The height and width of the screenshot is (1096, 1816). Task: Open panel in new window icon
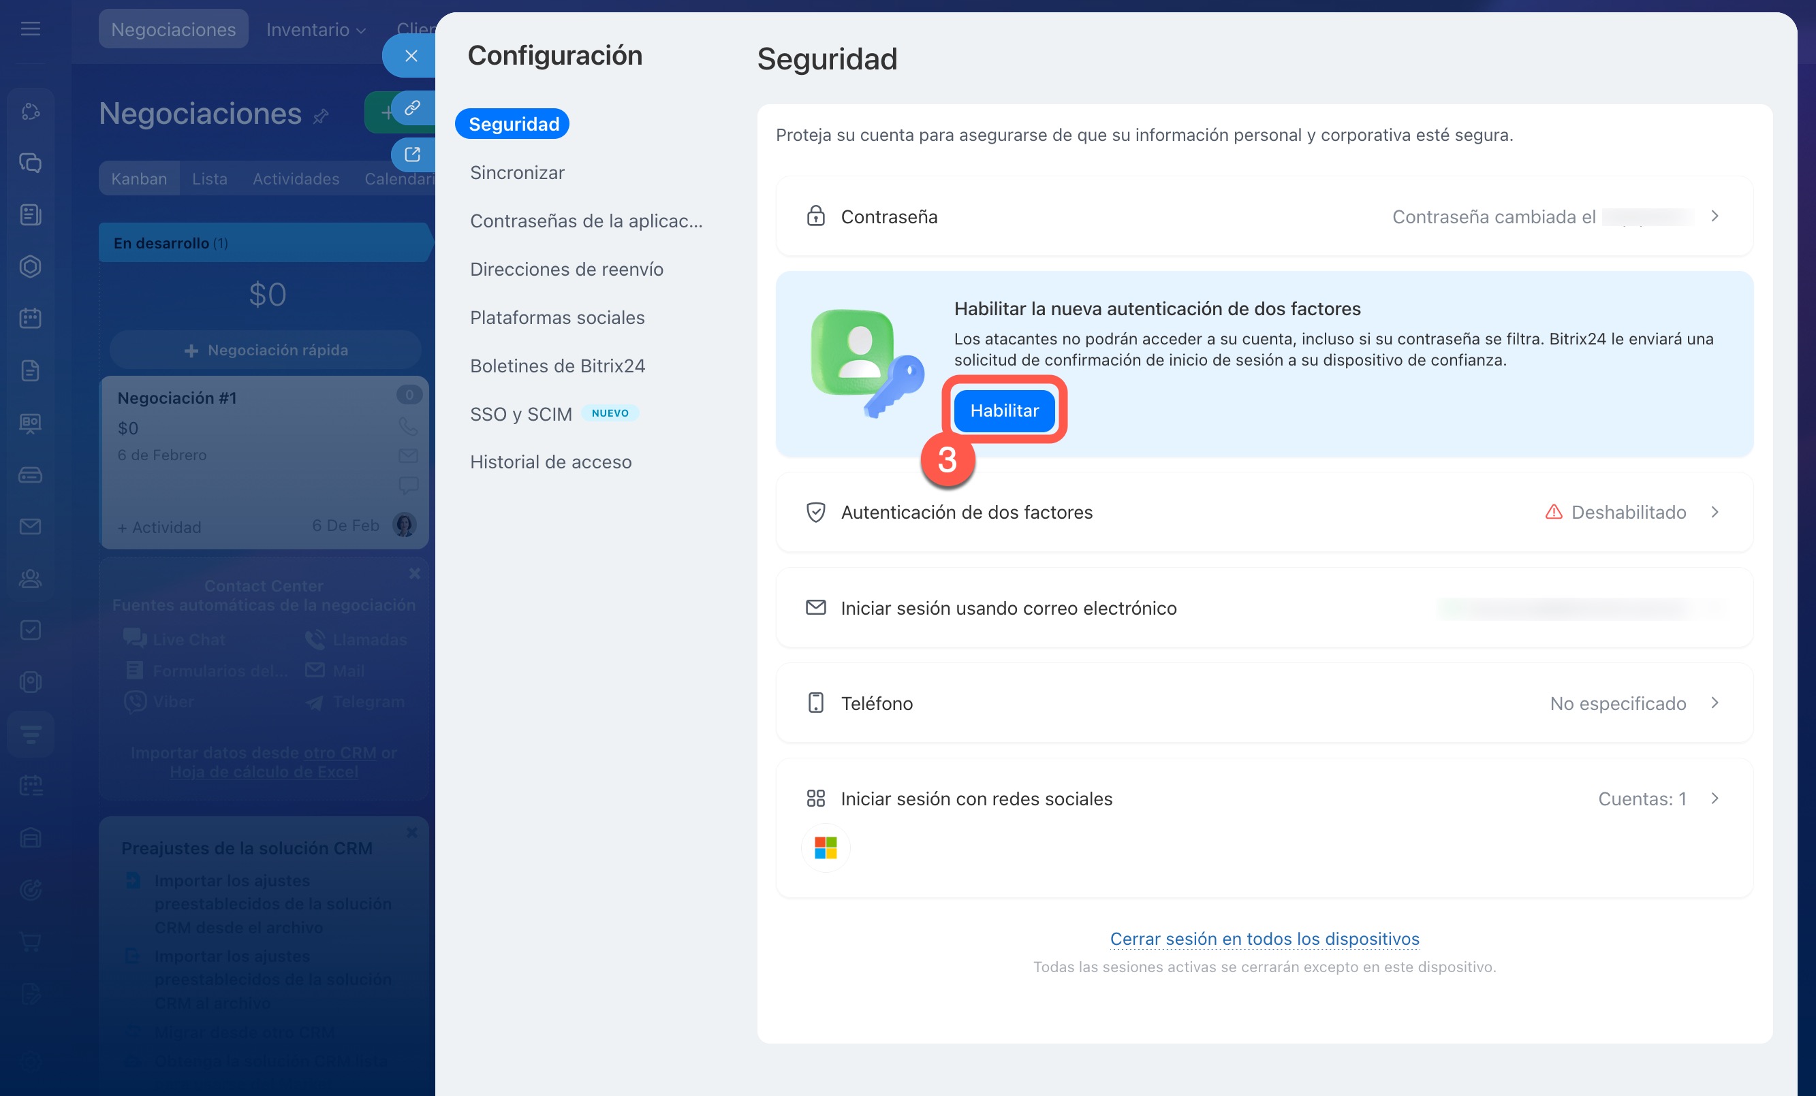coord(412,155)
